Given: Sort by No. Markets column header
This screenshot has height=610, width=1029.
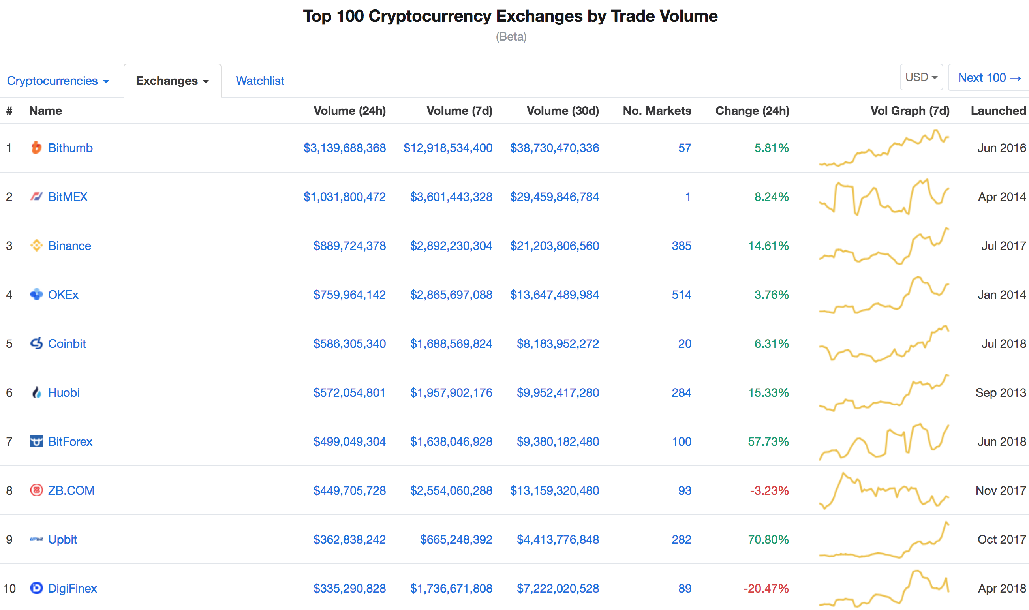Looking at the screenshot, I should tap(657, 111).
